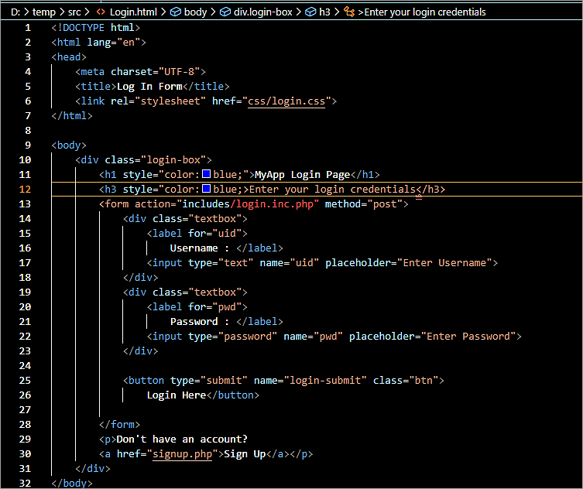Open the src folder breadcrumb

74,12
